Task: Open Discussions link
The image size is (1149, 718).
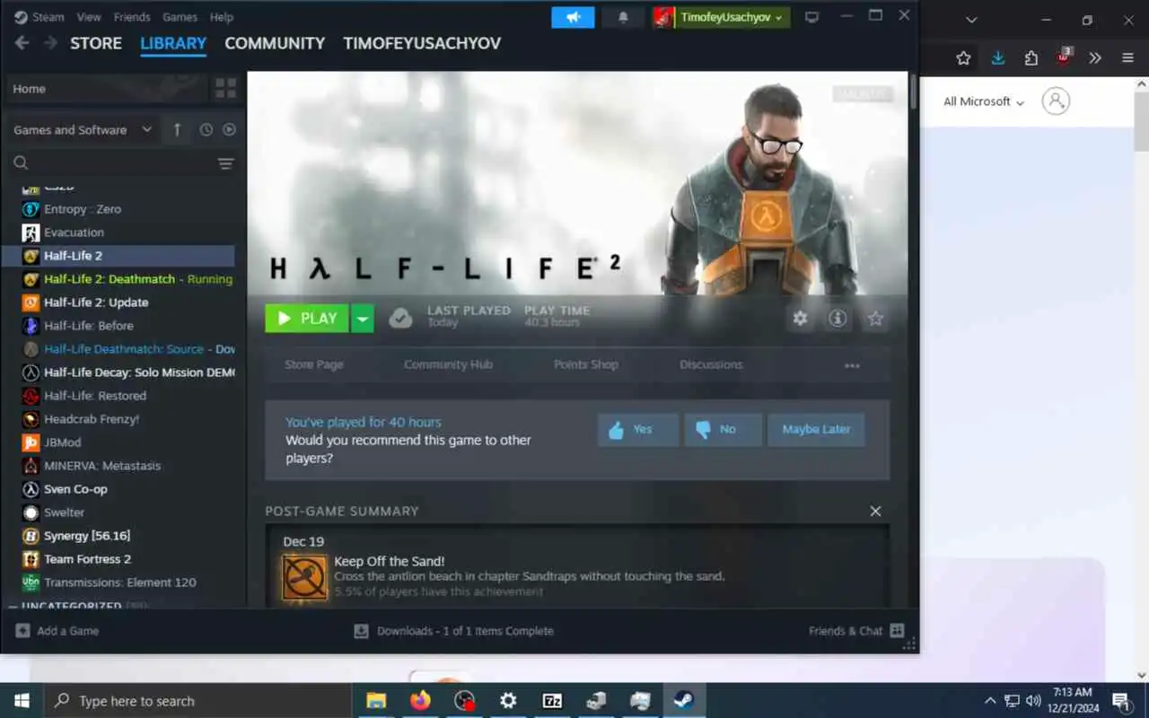Action: click(711, 364)
